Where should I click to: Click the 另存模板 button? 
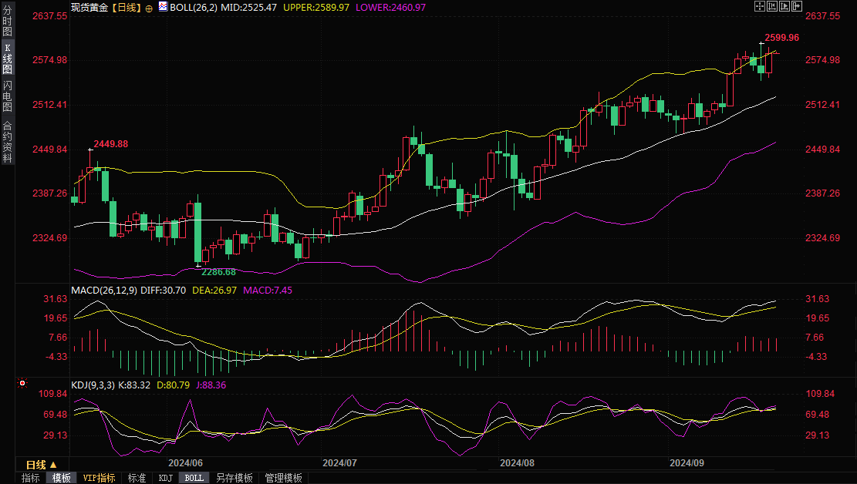click(x=234, y=478)
